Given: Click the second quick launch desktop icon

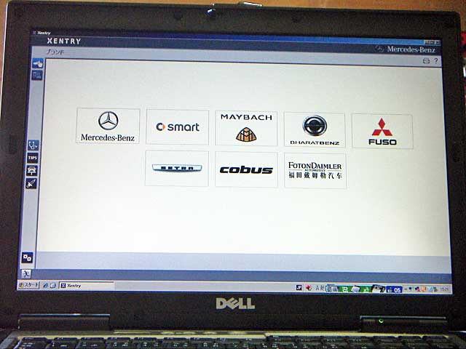Looking at the screenshot, I should point(53,286).
